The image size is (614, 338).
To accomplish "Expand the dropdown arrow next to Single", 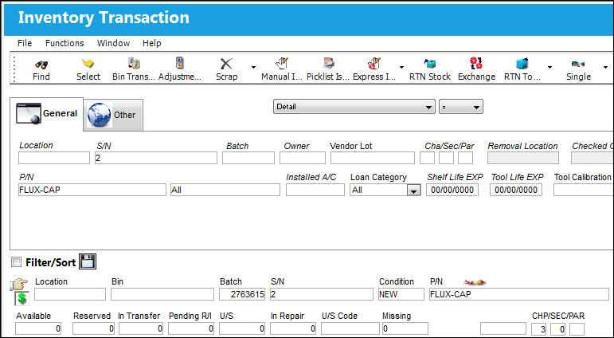I will coord(605,68).
